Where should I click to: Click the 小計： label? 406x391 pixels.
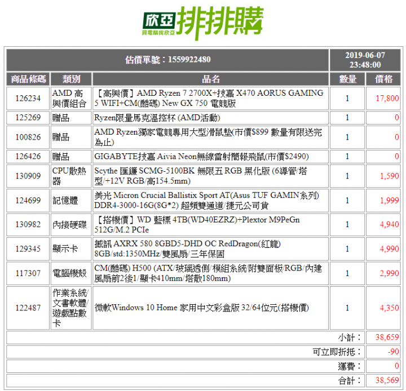tap(350, 337)
